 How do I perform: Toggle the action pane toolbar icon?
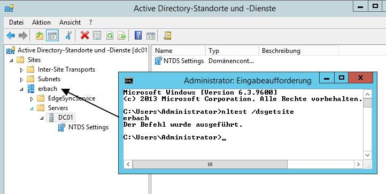[x=151, y=36]
